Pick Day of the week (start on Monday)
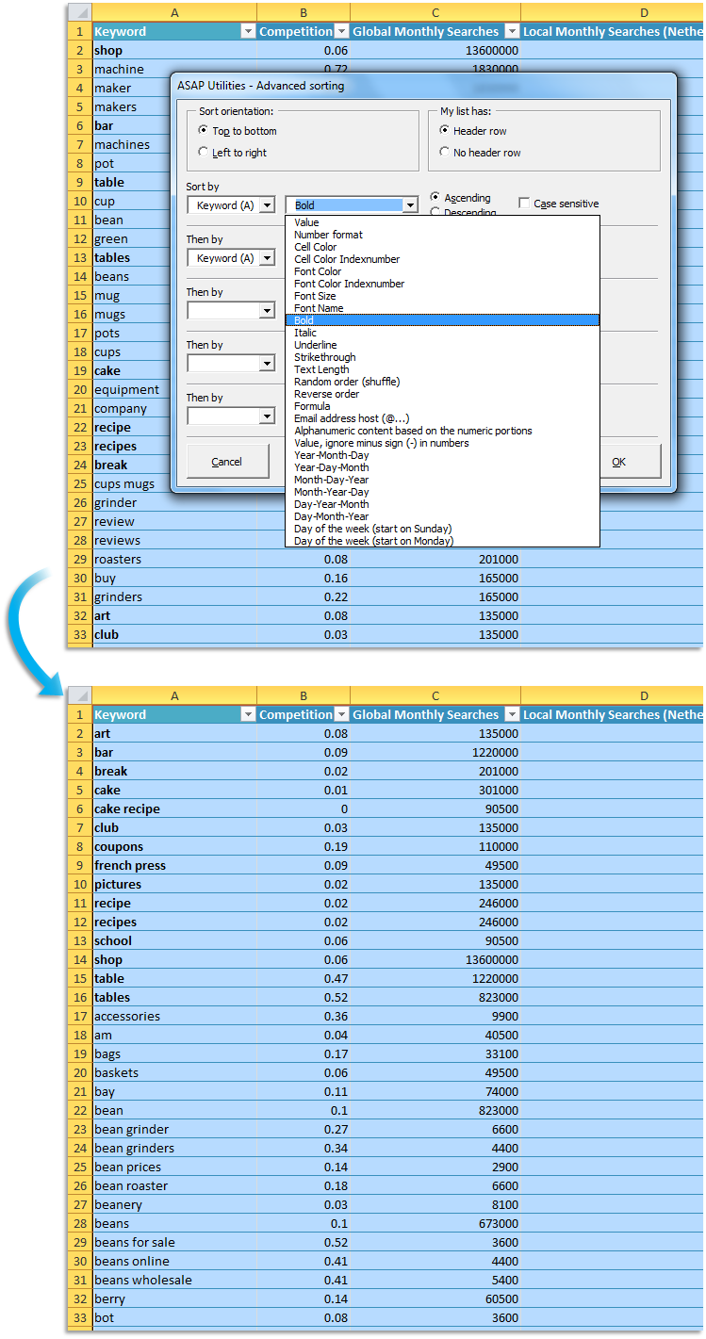The height and width of the screenshot is (1339, 706). [x=442, y=541]
